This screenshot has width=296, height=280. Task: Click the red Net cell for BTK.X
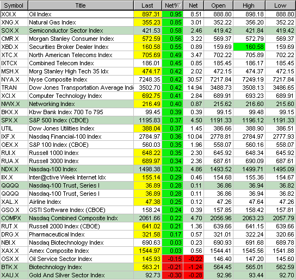[194, 267]
